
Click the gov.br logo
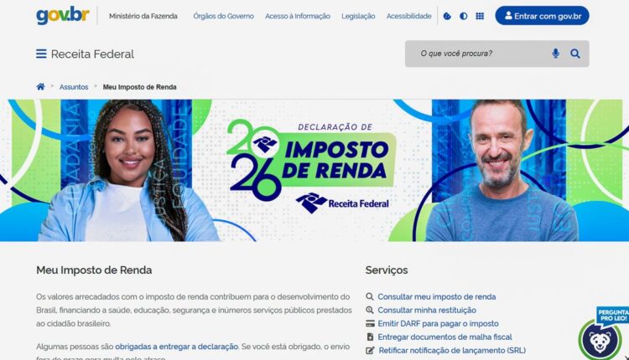tap(63, 15)
